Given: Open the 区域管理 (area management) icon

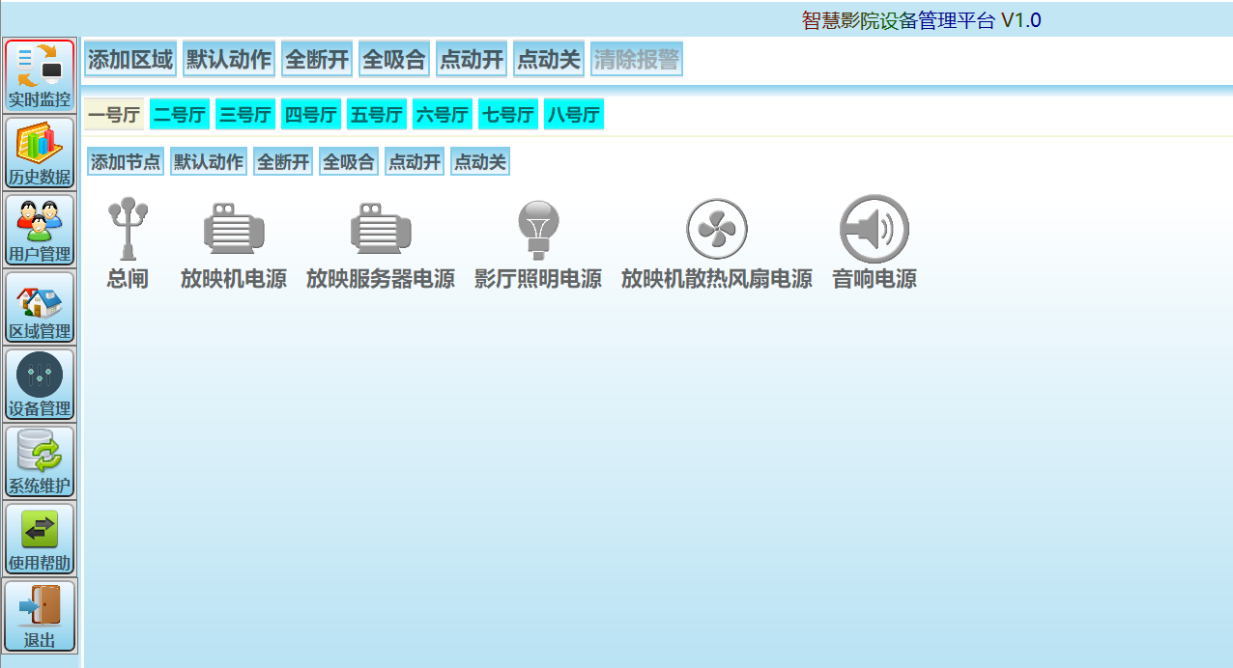Looking at the screenshot, I should (x=39, y=306).
